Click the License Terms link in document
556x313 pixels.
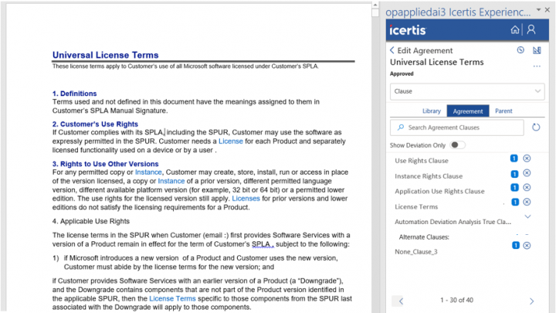tap(172, 298)
